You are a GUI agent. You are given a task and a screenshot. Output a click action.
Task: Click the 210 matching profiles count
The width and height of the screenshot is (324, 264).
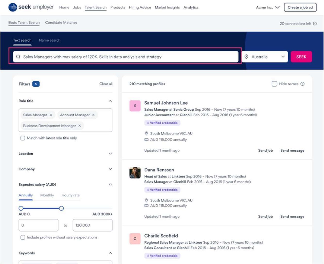tap(147, 84)
